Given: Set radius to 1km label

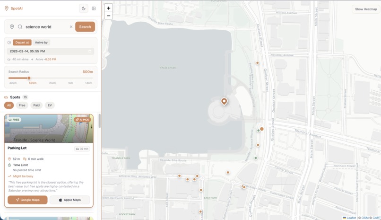Looking at the screenshot, I should [70, 83].
